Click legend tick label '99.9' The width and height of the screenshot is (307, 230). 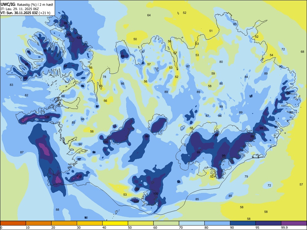point(284,228)
